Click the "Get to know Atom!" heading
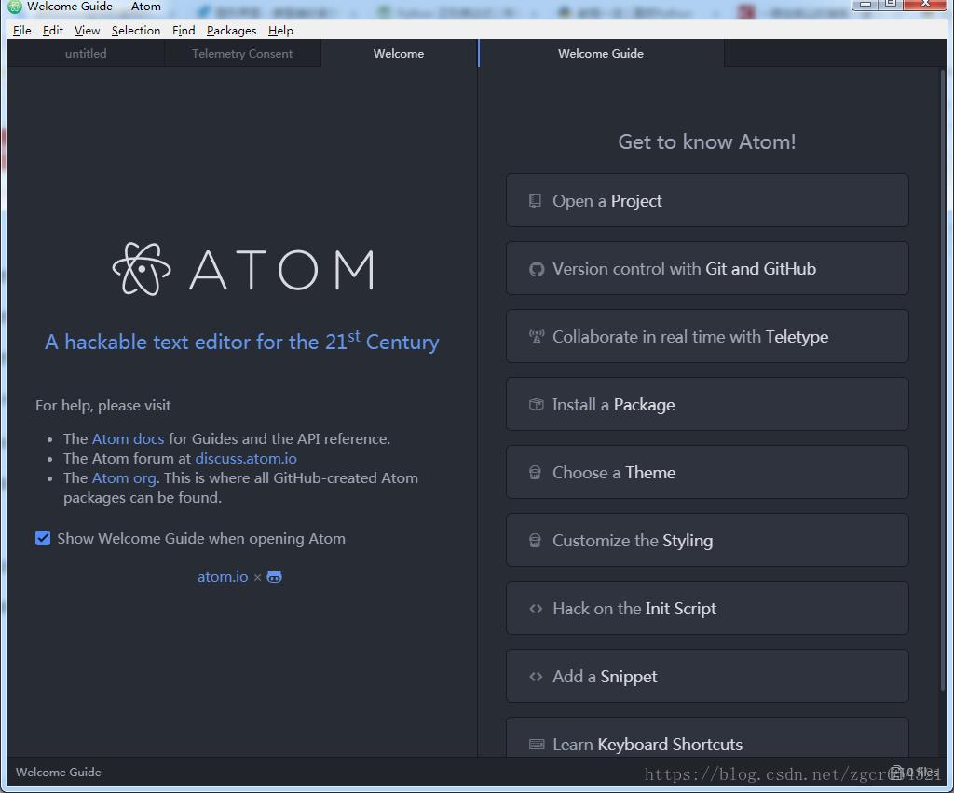 (x=707, y=141)
